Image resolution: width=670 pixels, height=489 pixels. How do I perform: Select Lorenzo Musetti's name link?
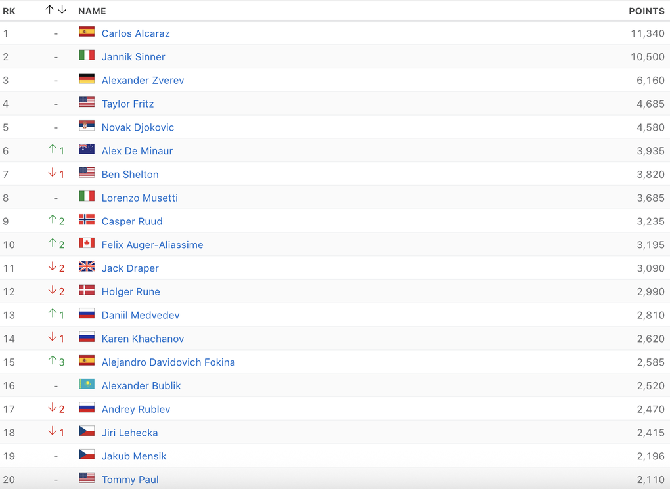139,198
